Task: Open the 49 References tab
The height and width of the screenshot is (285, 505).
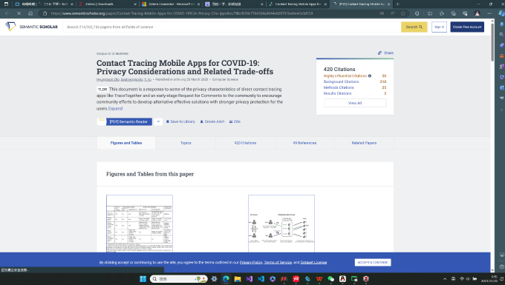Action: point(304,143)
